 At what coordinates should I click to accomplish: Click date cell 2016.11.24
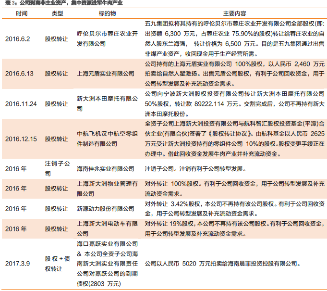click(x=21, y=104)
